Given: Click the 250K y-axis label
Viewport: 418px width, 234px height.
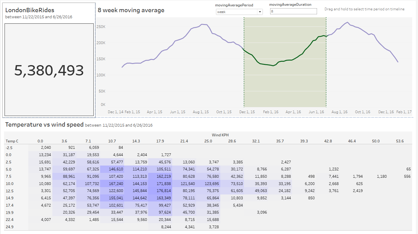Looking at the screenshot, I should [101, 27].
